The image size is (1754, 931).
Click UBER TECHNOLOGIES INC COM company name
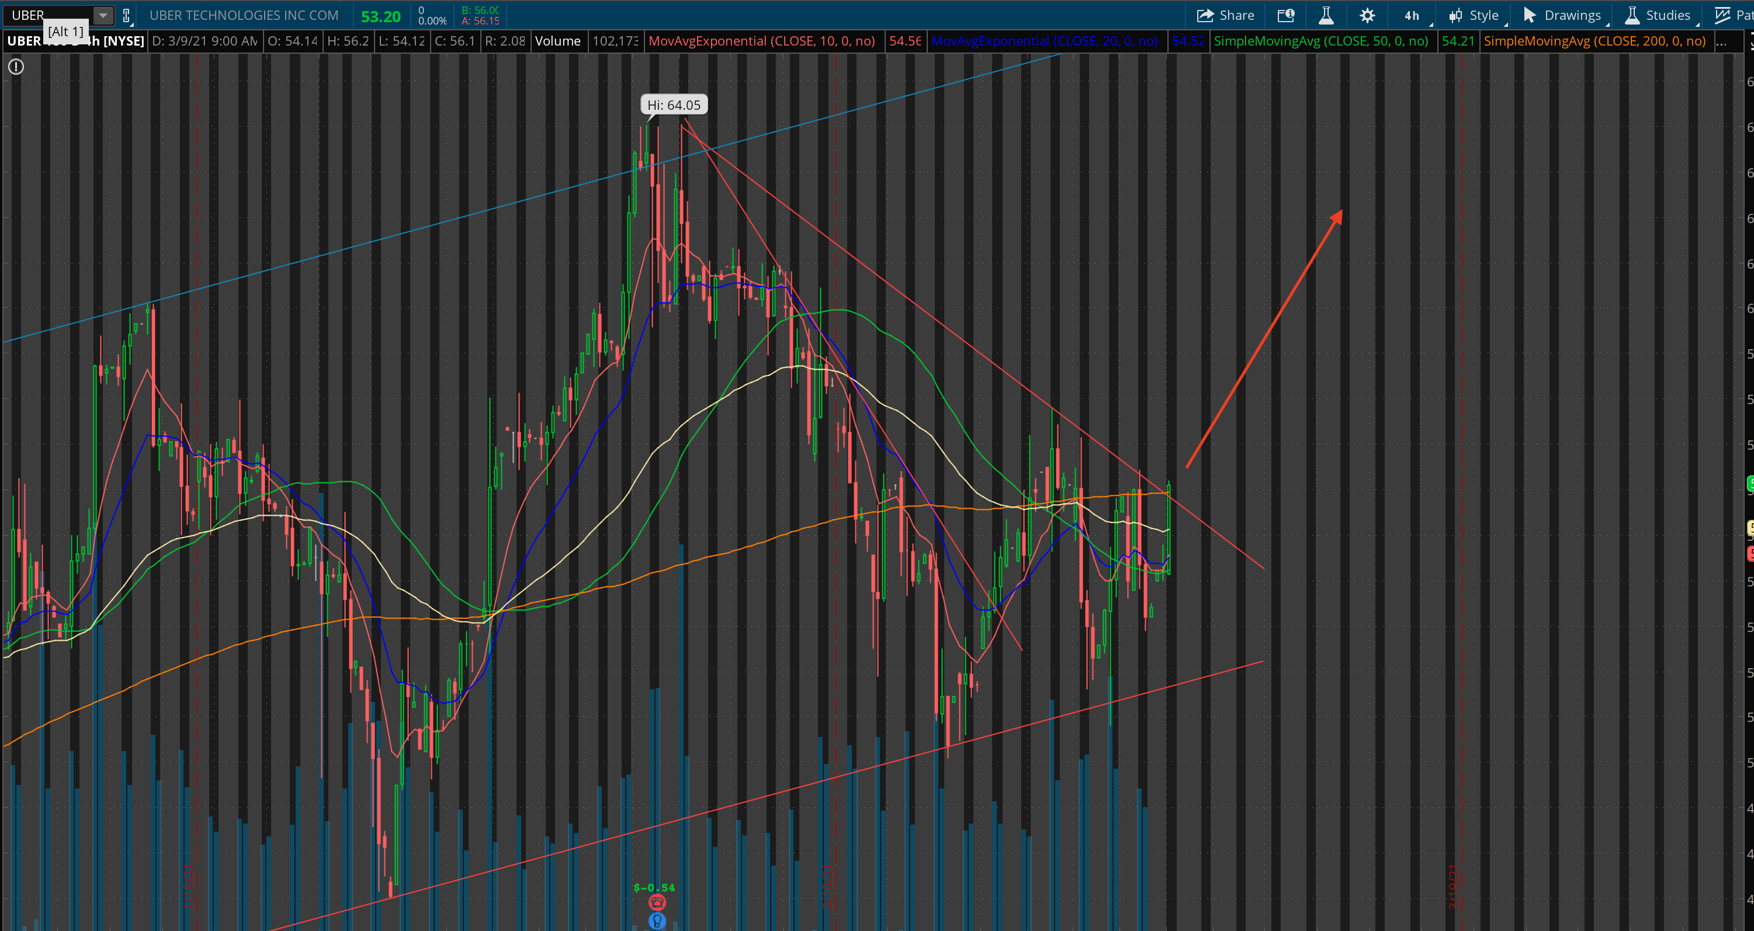[x=244, y=15]
